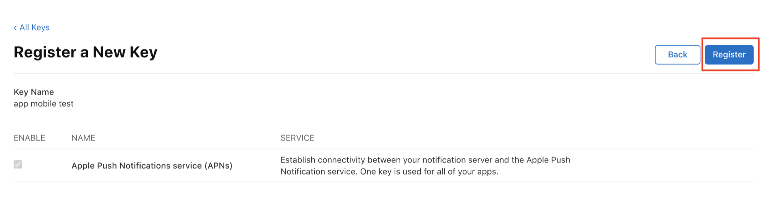Click the back chevron beside All Keys
764x207 pixels.
click(15, 28)
